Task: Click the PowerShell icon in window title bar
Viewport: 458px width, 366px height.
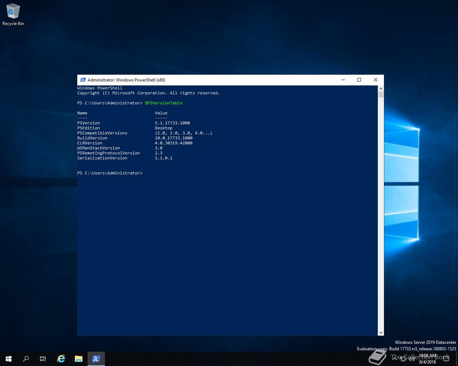Action: tap(83, 80)
